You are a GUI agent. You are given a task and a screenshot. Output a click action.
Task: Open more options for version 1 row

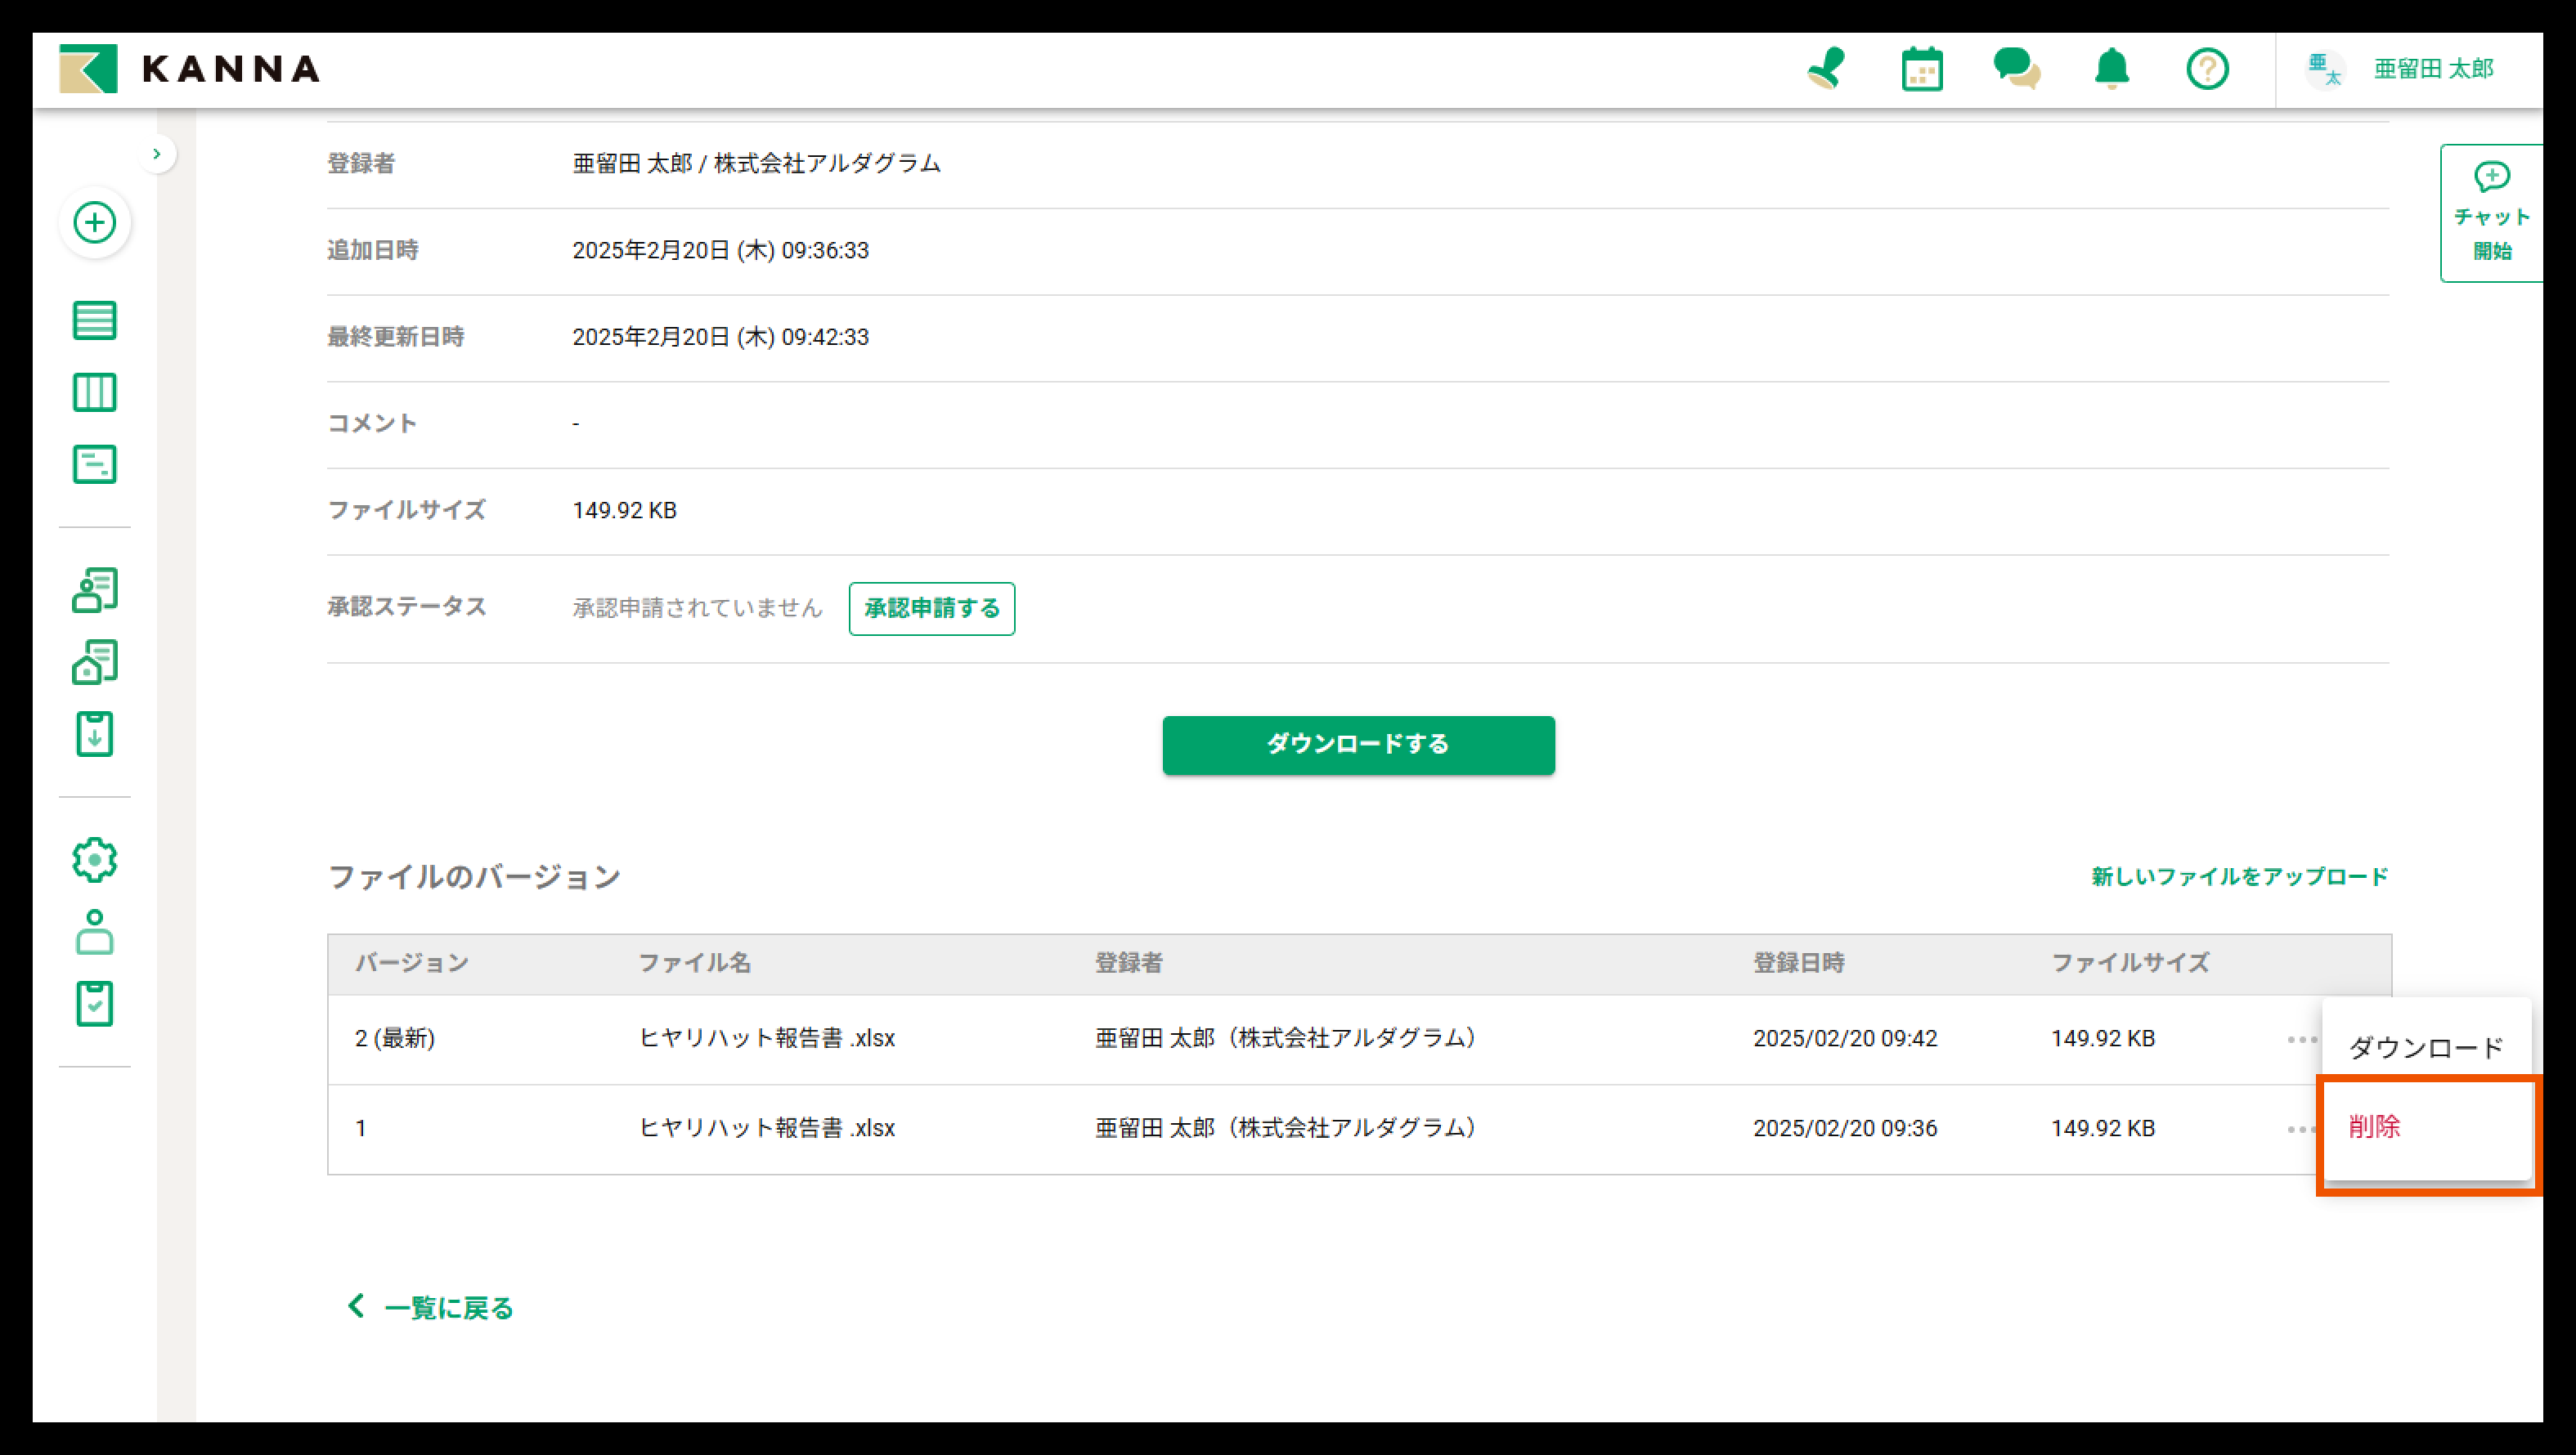[x=2301, y=1129]
